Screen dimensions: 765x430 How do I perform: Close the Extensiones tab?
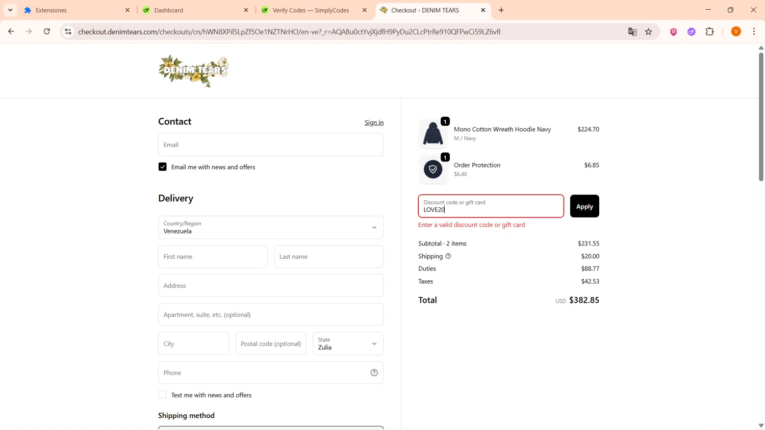[127, 10]
